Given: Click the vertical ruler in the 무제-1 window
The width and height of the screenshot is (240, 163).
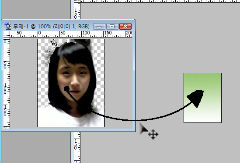Looking at the screenshot, I should click(x=7, y=83).
